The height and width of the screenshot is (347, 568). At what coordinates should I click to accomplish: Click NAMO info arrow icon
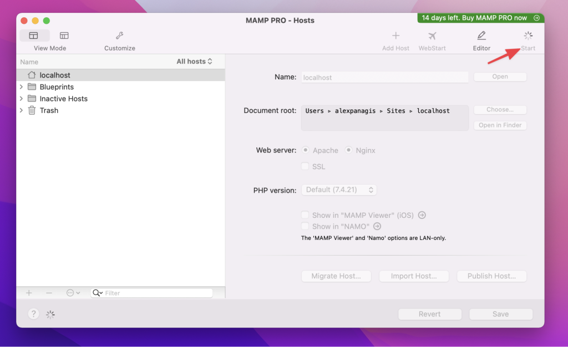[377, 226]
